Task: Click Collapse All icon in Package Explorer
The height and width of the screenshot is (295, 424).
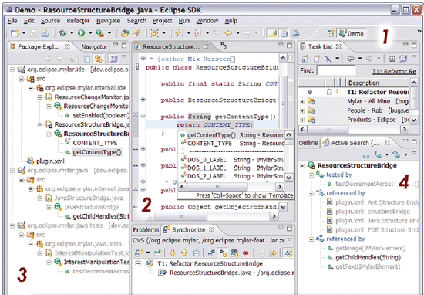Action: pyautogui.click(x=86, y=59)
